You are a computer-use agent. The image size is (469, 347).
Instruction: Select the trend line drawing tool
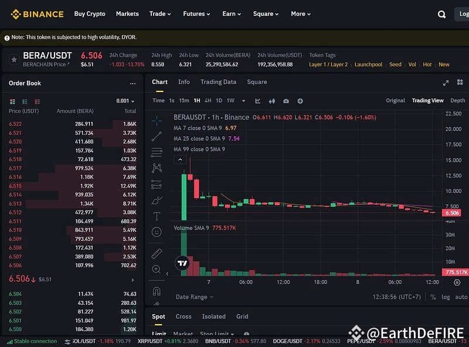click(x=157, y=137)
